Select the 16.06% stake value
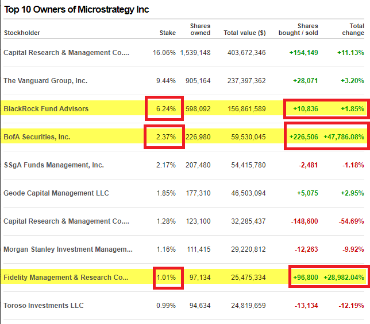 pyautogui.click(x=164, y=53)
